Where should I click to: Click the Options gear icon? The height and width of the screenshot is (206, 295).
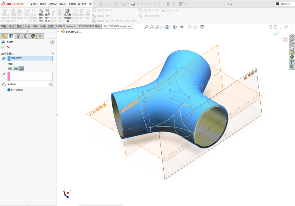(x=181, y=4)
